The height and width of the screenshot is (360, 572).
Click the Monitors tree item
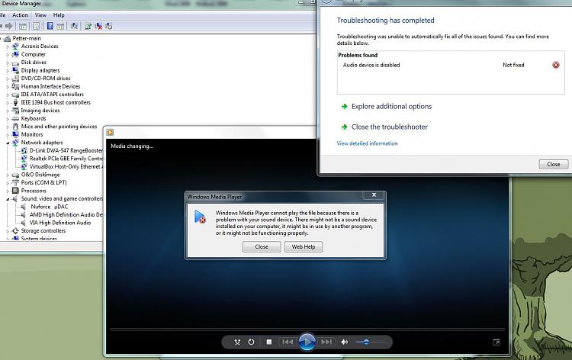pos(32,134)
